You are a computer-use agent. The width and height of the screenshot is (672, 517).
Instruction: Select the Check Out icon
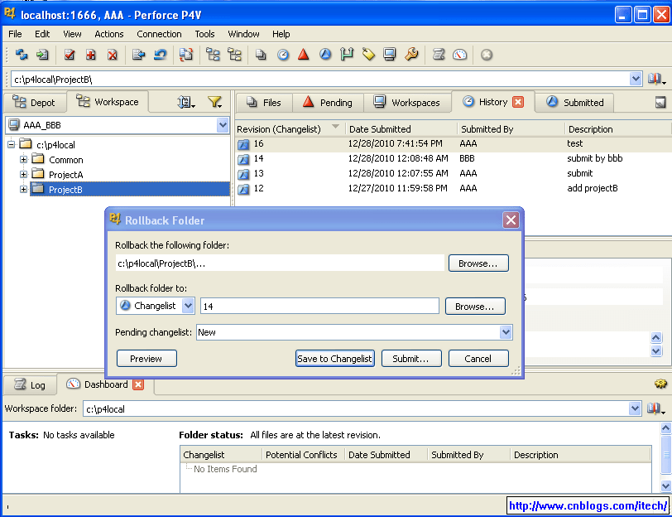(x=70, y=55)
